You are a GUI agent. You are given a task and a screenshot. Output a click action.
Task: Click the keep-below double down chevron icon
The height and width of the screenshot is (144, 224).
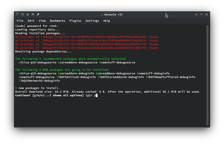[28, 14]
